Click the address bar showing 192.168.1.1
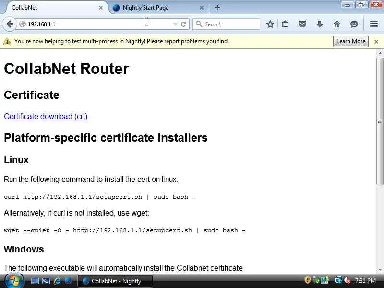The image size is (384, 288). pyautogui.click(x=98, y=24)
